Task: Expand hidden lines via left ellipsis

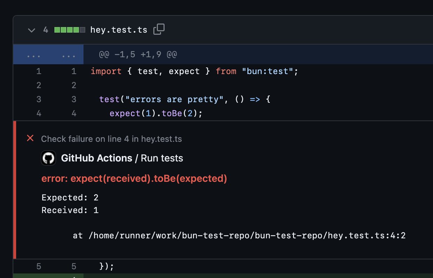Action: 33,55
